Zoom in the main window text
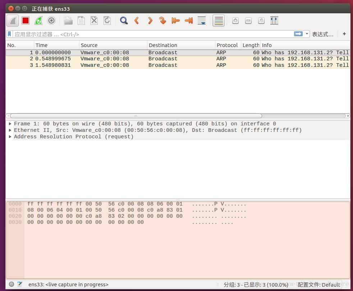The width and height of the screenshot is (353, 291). tap(235, 21)
